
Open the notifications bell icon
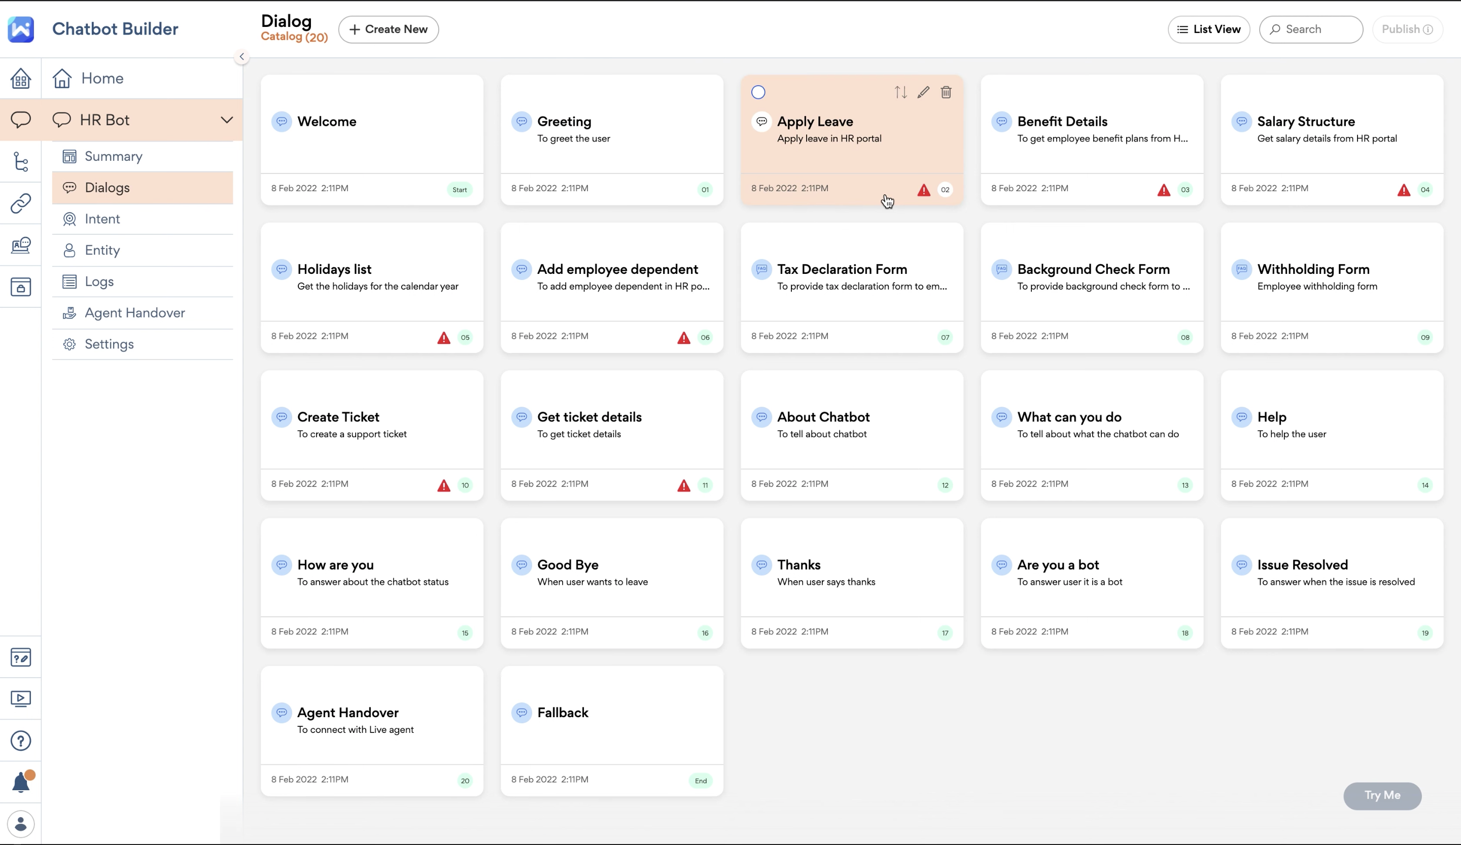pyautogui.click(x=21, y=782)
